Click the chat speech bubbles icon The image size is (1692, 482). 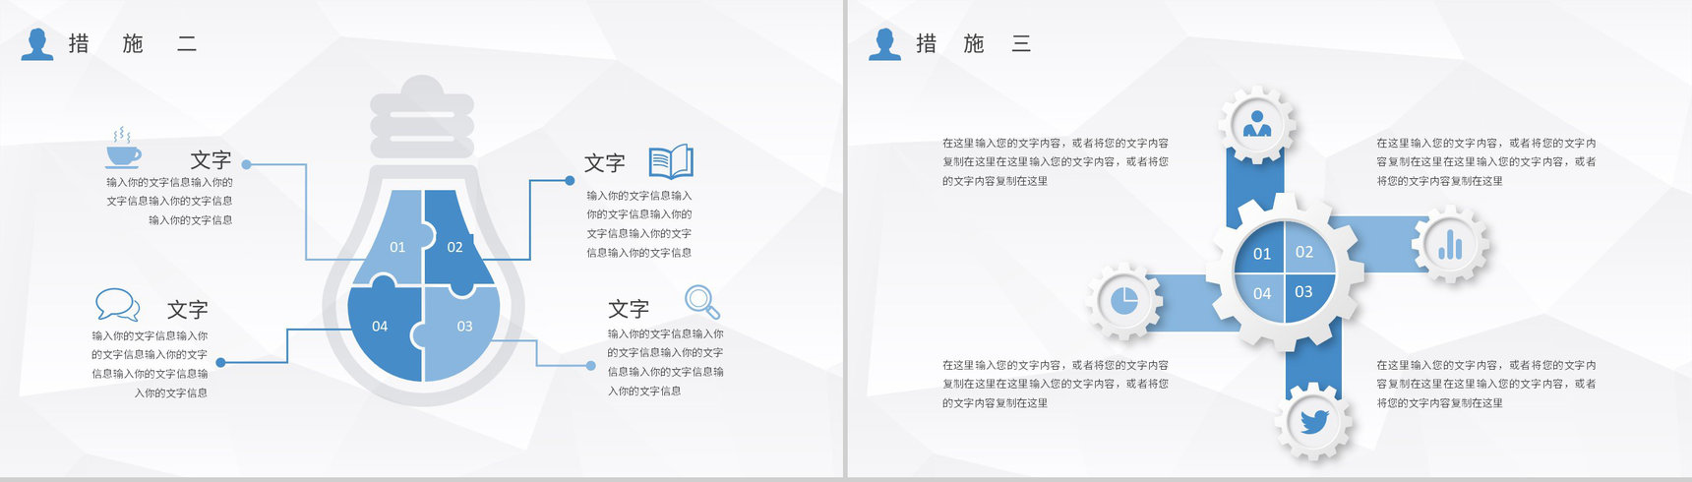click(117, 305)
